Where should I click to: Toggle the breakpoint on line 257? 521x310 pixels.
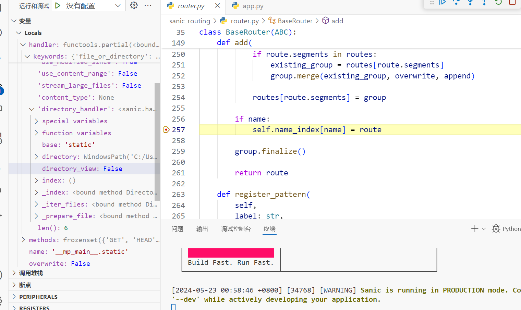point(167,129)
